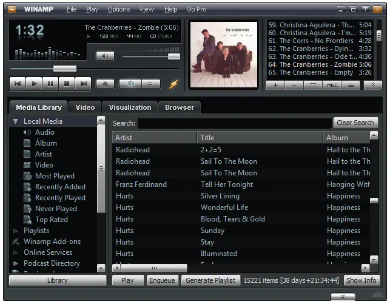The height and width of the screenshot is (304, 390).
Task: Click the Winamp lightning bolt icon
Action: click(174, 84)
